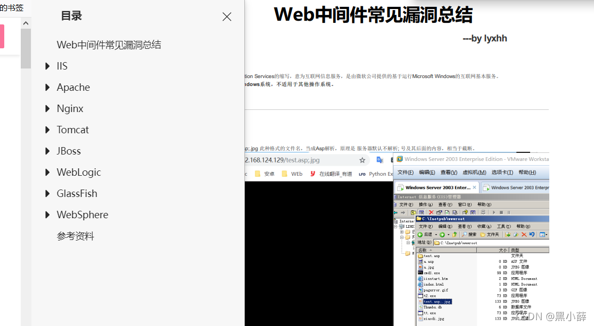Expand the Tomcat section arrow
The image size is (594, 326).
click(47, 130)
